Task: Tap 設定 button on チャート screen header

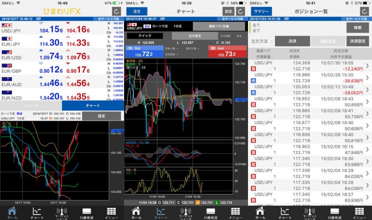Action: [x=229, y=12]
